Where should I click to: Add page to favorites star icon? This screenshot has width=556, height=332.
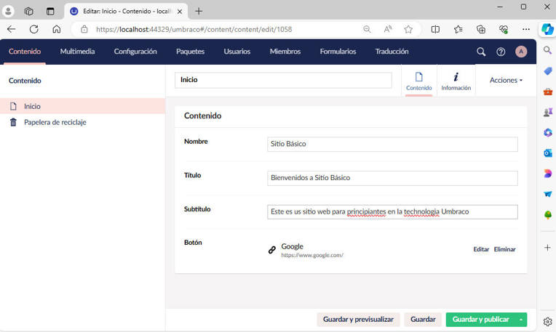(x=408, y=29)
